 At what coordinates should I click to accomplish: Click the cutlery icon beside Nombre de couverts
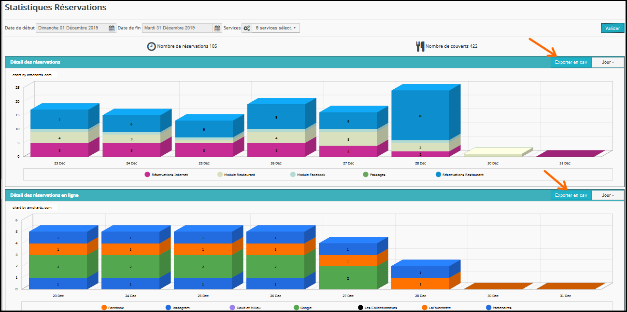click(420, 46)
